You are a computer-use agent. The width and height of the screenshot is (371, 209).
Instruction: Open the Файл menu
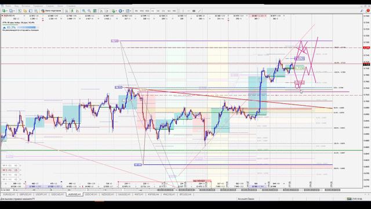coord(9,6)
